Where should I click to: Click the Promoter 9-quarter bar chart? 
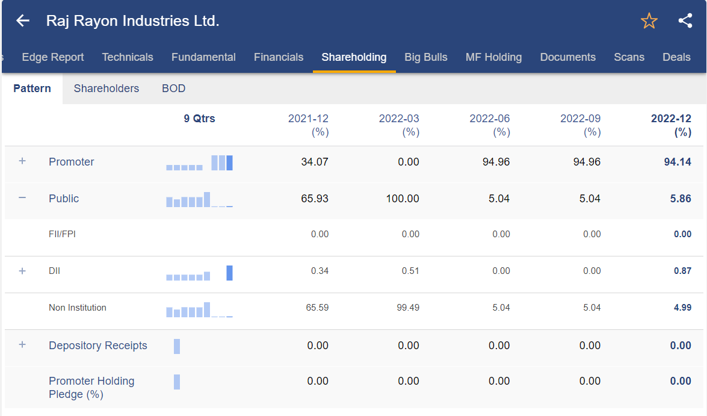click(199, 163)
